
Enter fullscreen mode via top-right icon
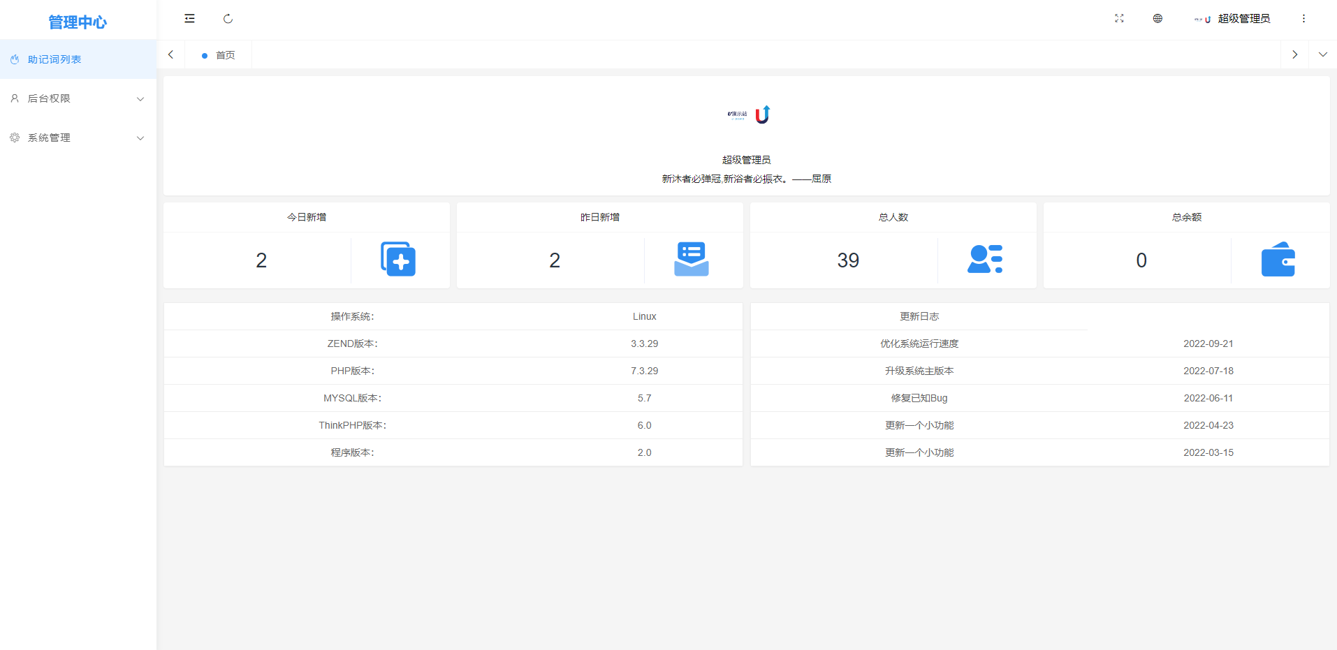1119,19
